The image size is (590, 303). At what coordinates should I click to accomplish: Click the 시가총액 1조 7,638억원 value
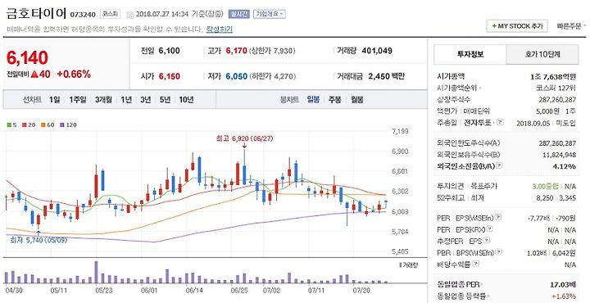click(x=553, y=77)
